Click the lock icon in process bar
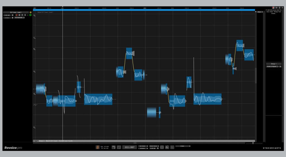Screen dimensions: 286x157 pos(36,141)
